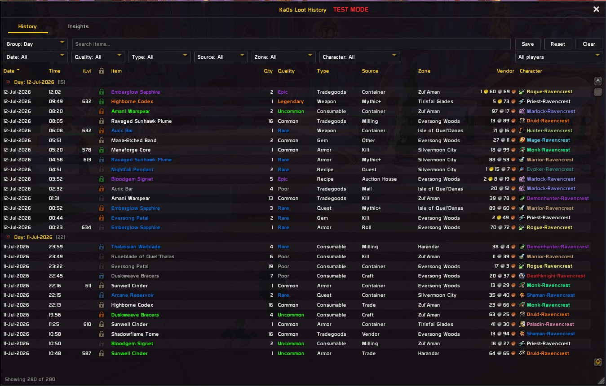Screen dimensions: 606x386
Task: Switch to the Insights tab
Action: pos(78,26)
